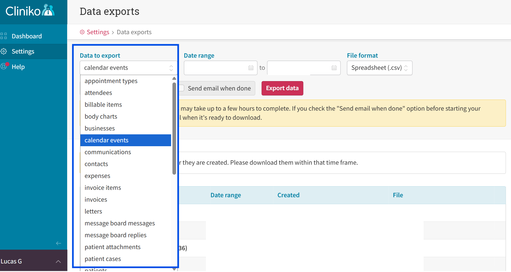
Task: Open the Data to export dropdown
Action: (129, 68)
